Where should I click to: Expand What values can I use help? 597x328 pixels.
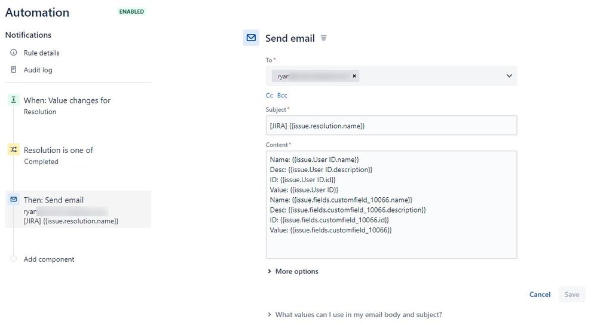click(x=354, y=315)
